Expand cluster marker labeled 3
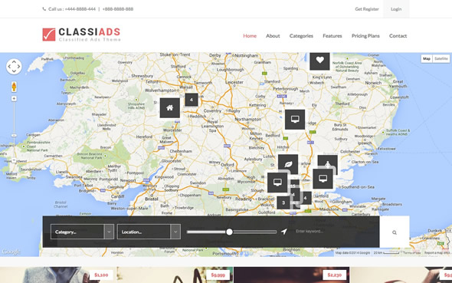Viewport: 452px width, 283px height. pyautogui.click(x=283, y=202)
